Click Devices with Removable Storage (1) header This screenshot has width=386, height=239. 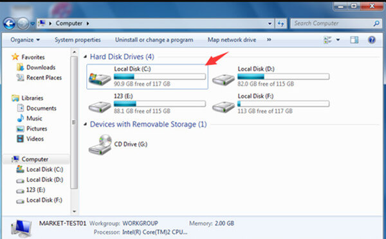click(x=148, y=125)
